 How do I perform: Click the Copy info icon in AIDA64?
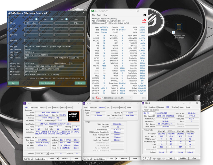point(66,19)
